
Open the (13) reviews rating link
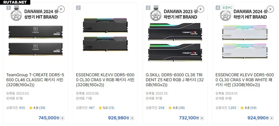(x=111, y=107)
